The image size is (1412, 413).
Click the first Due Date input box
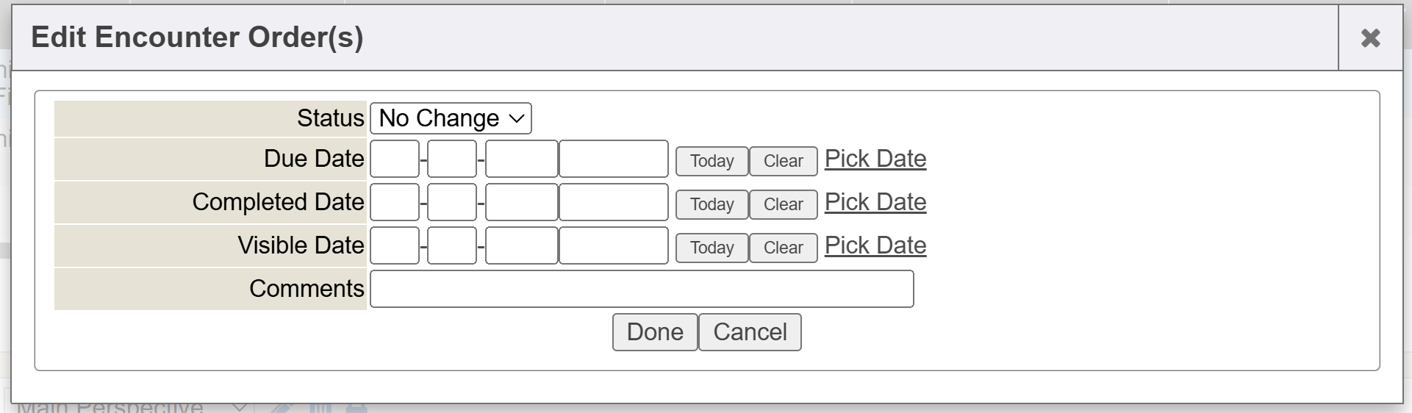coord(395,159)
